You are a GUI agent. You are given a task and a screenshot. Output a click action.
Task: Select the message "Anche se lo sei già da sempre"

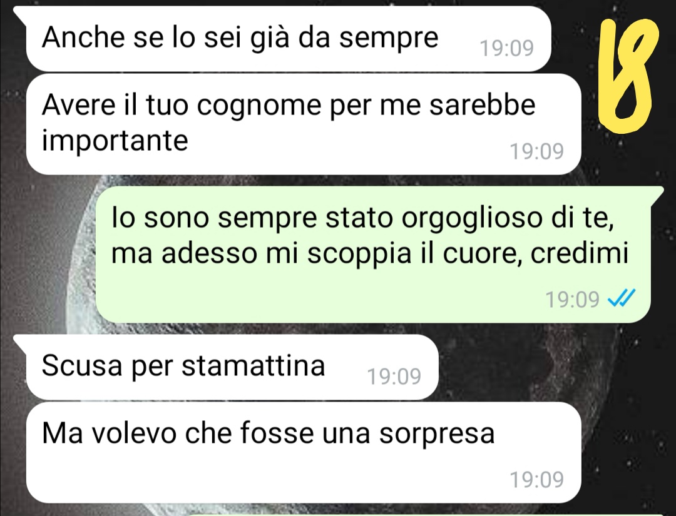[289, 39]
